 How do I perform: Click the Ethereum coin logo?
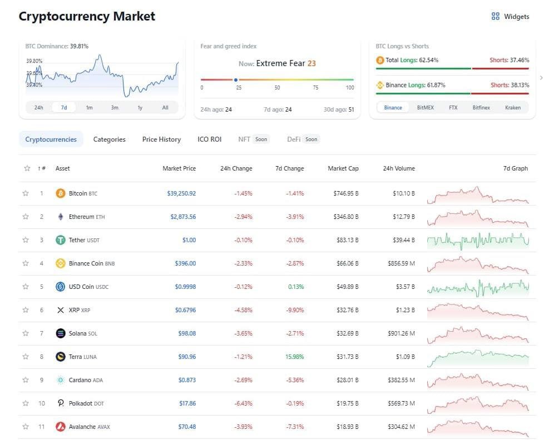point(61,217)
